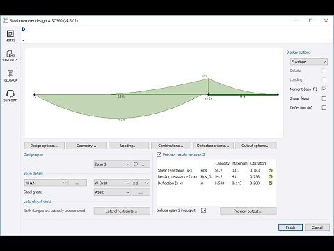Viewport: 334px width, 251px height.
Task: Toggle the Loading display checkbox
Action: tap(324, 80)
